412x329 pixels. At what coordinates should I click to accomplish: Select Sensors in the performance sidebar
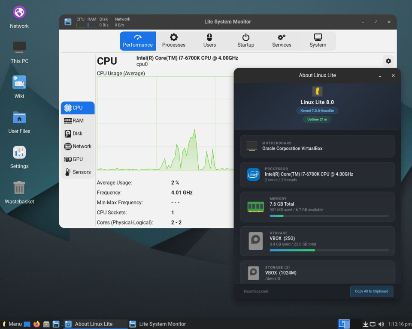[78, 172]
